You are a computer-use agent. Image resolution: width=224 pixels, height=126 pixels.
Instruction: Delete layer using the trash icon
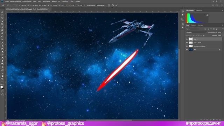point(220,120)
